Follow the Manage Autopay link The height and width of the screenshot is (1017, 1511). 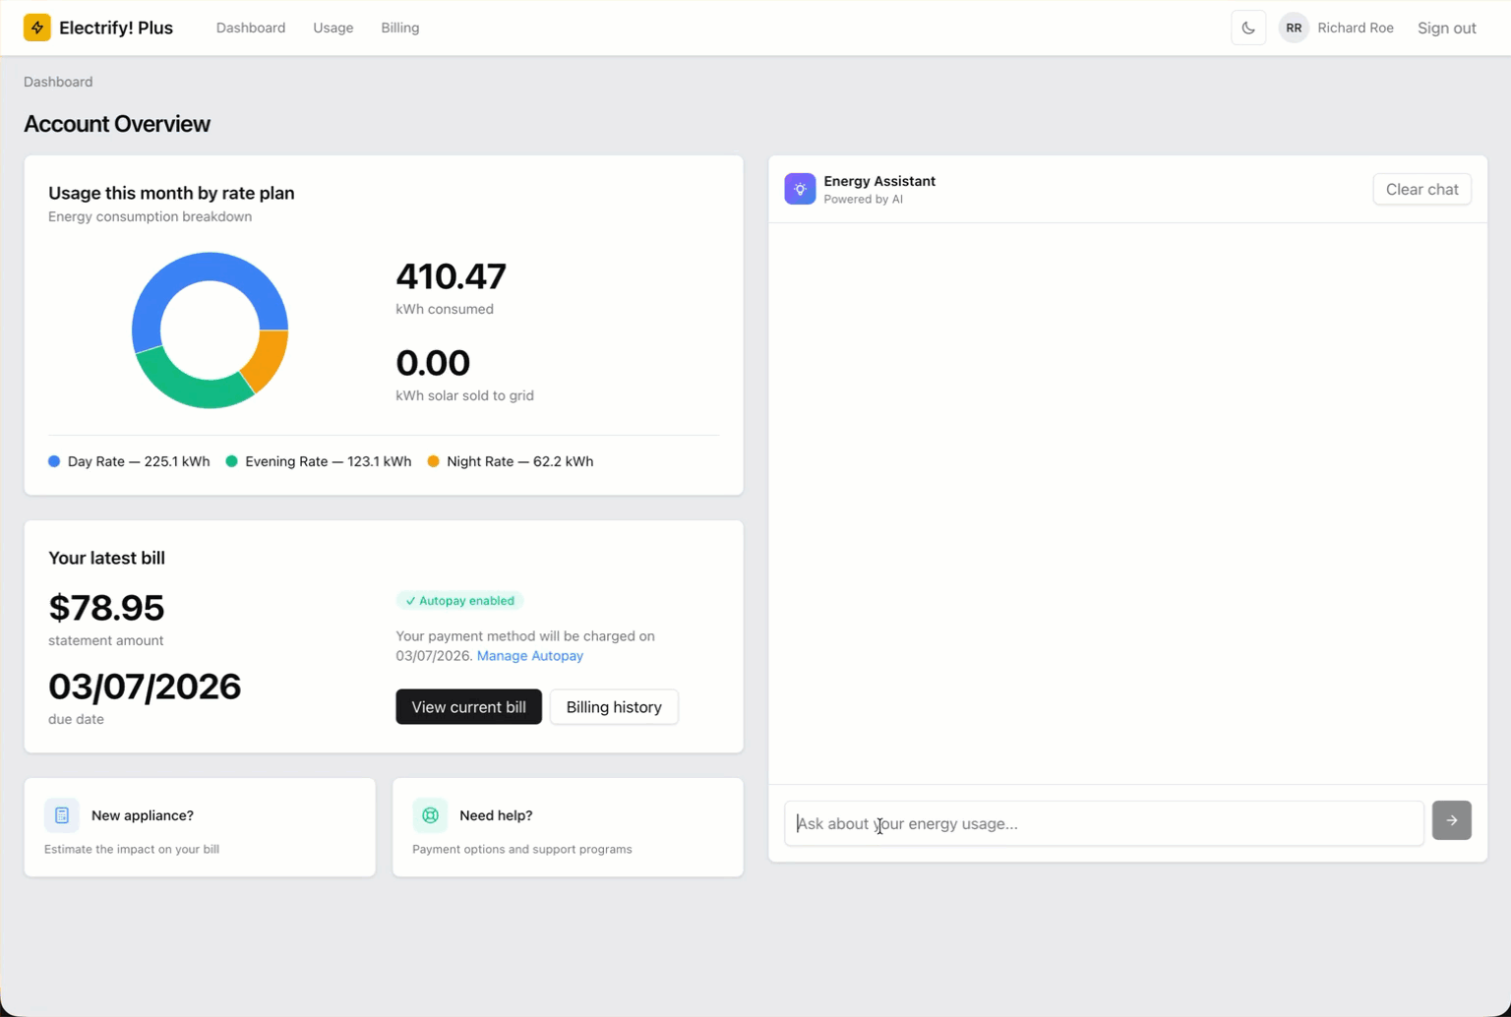529,656
